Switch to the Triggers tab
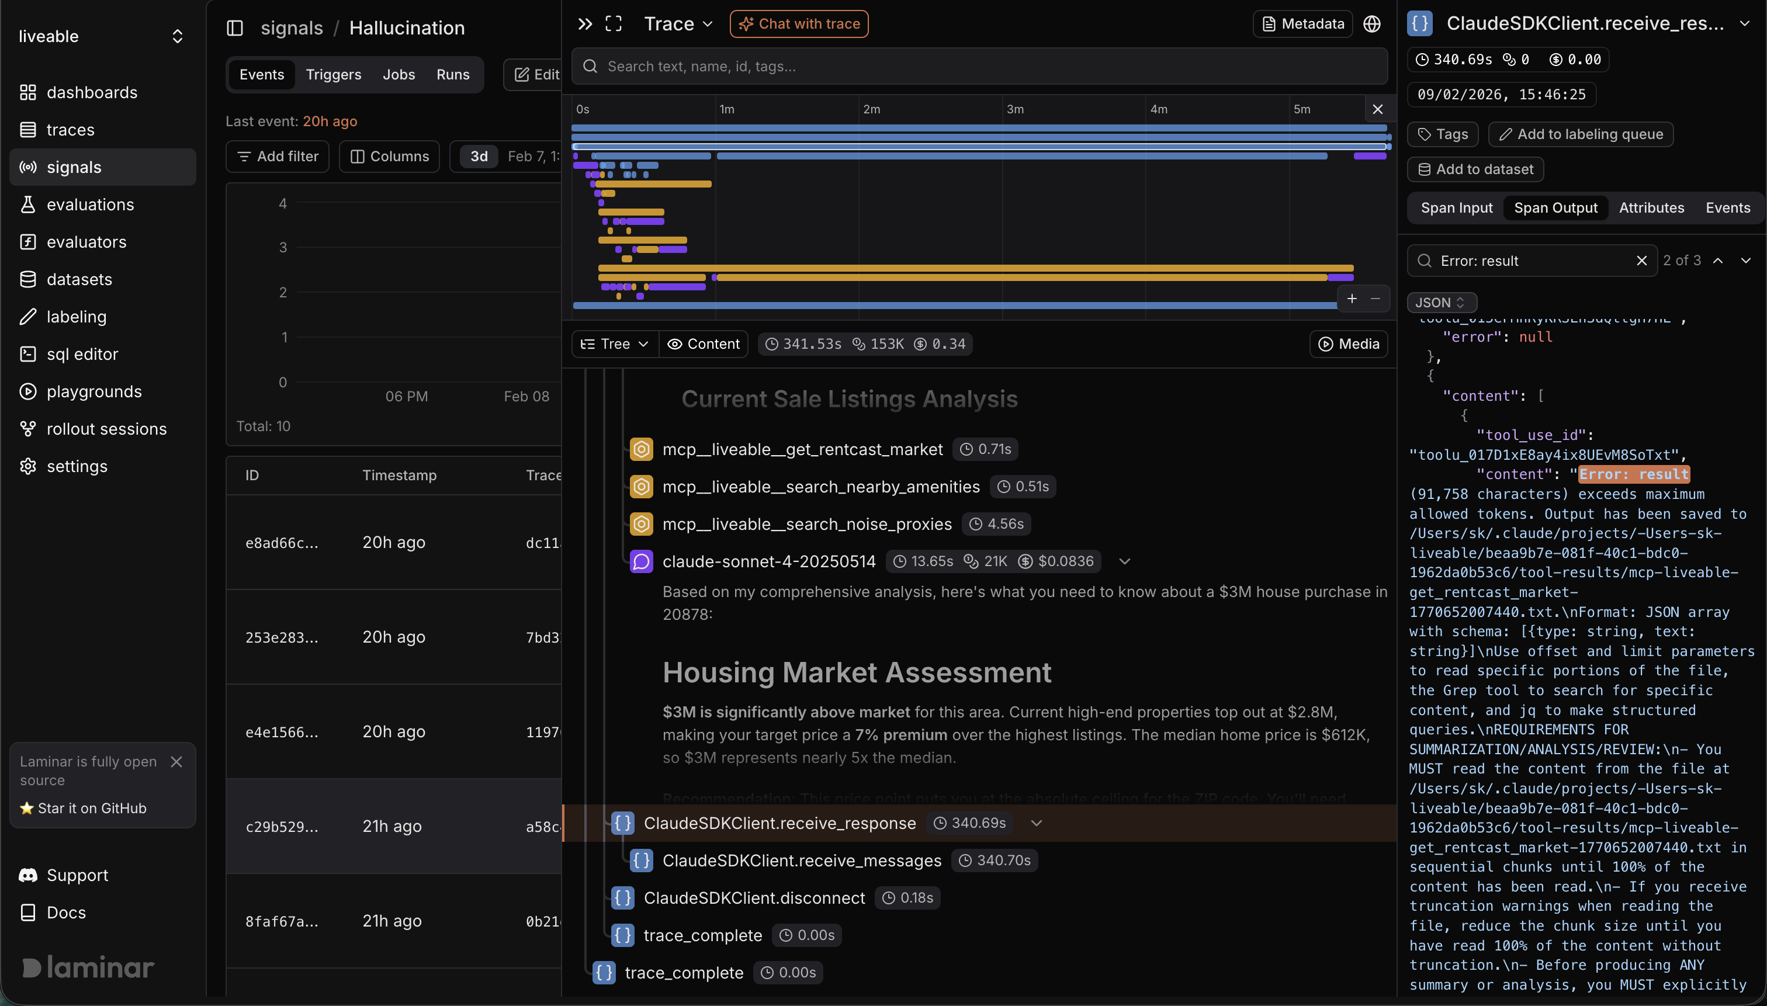1767x1006 pixels. (333, 75)
